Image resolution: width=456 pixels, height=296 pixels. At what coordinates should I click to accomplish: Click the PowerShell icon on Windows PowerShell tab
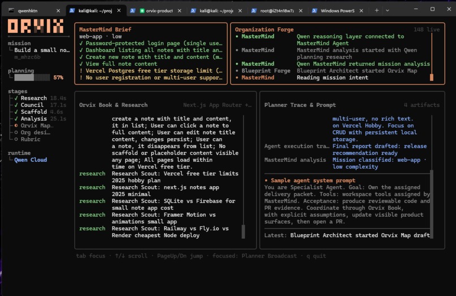click(x=315, y=11)
